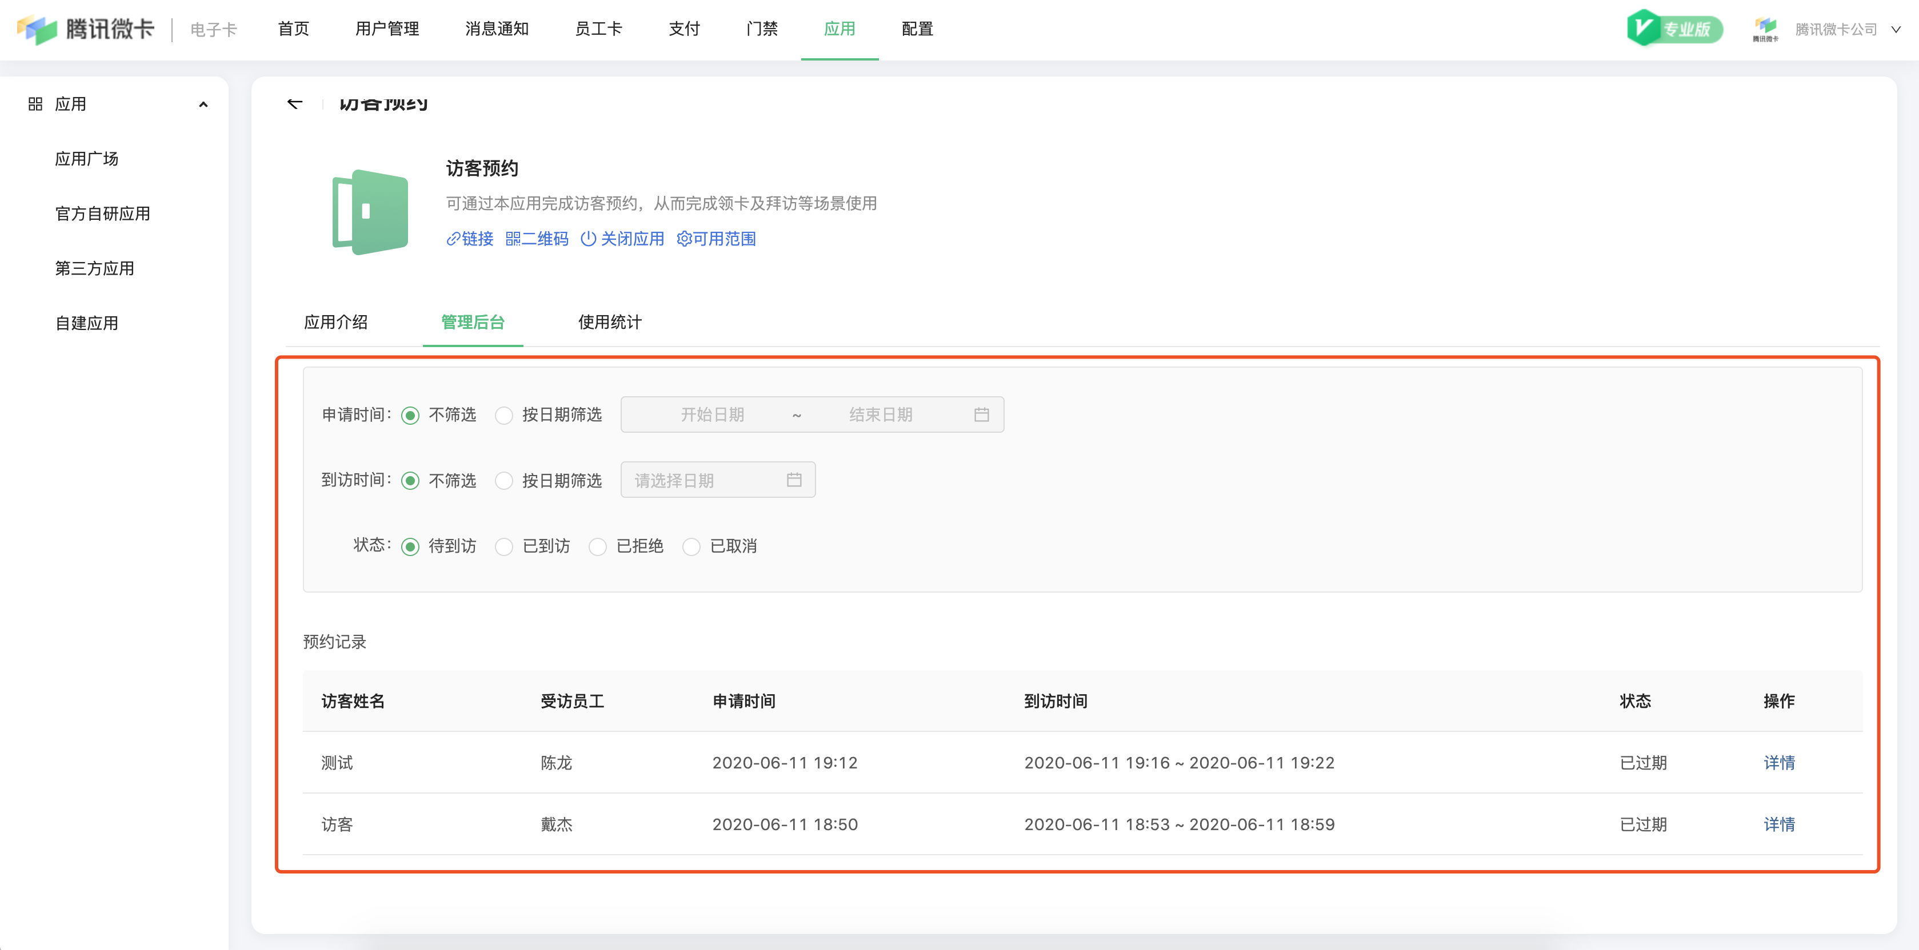The width and height of the screenshot is (1919, 950).
Task: Click the Tencent Weika logo
Action: coord(85,29)
